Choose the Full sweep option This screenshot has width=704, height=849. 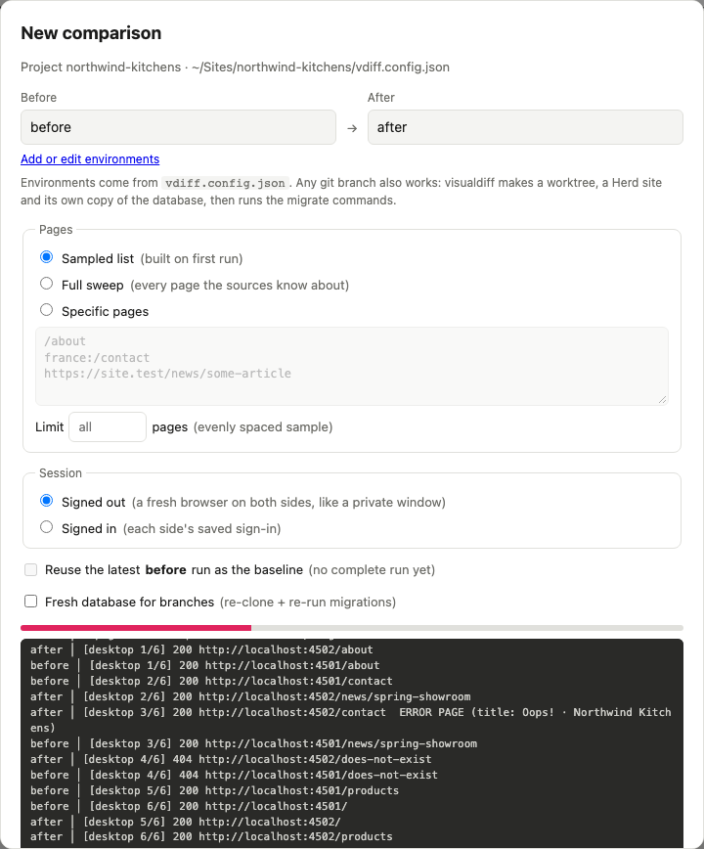point(47,284)
